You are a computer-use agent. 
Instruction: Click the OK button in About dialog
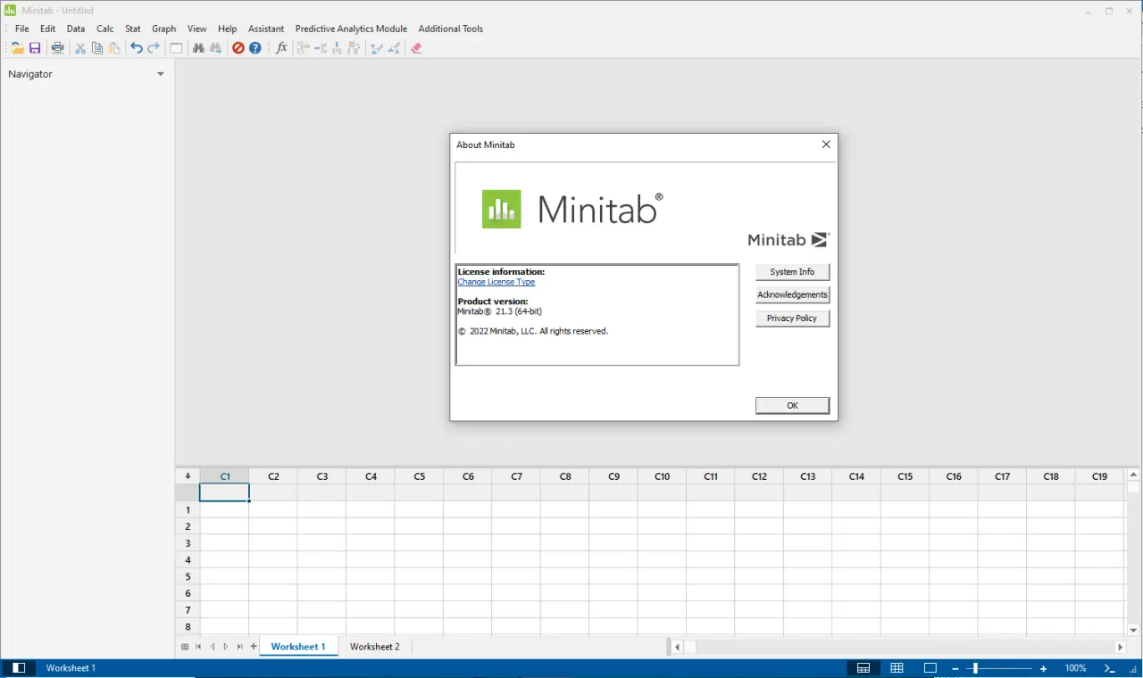(x=792, y=406)
